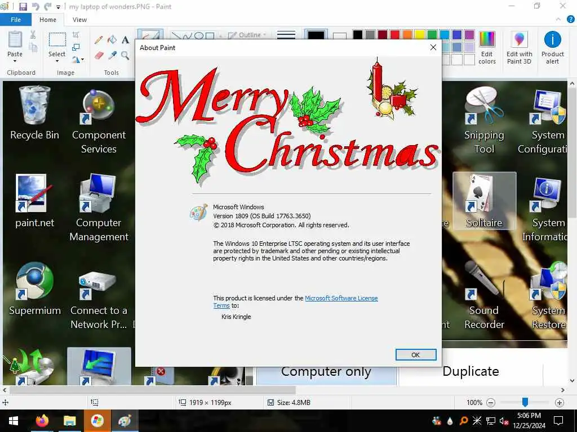
Task: Click zoom in plus button in status bar
Action: coord(560,403)
